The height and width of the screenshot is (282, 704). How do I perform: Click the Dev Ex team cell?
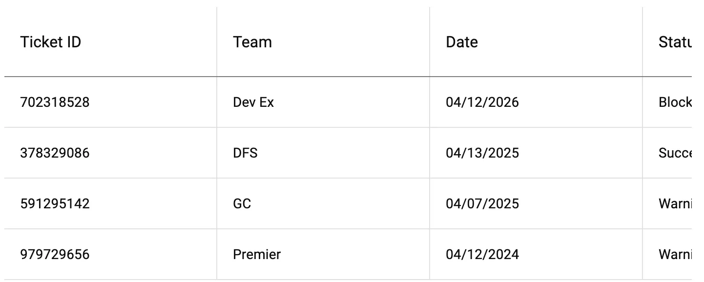pyautogui.click(x=253, y=102)
